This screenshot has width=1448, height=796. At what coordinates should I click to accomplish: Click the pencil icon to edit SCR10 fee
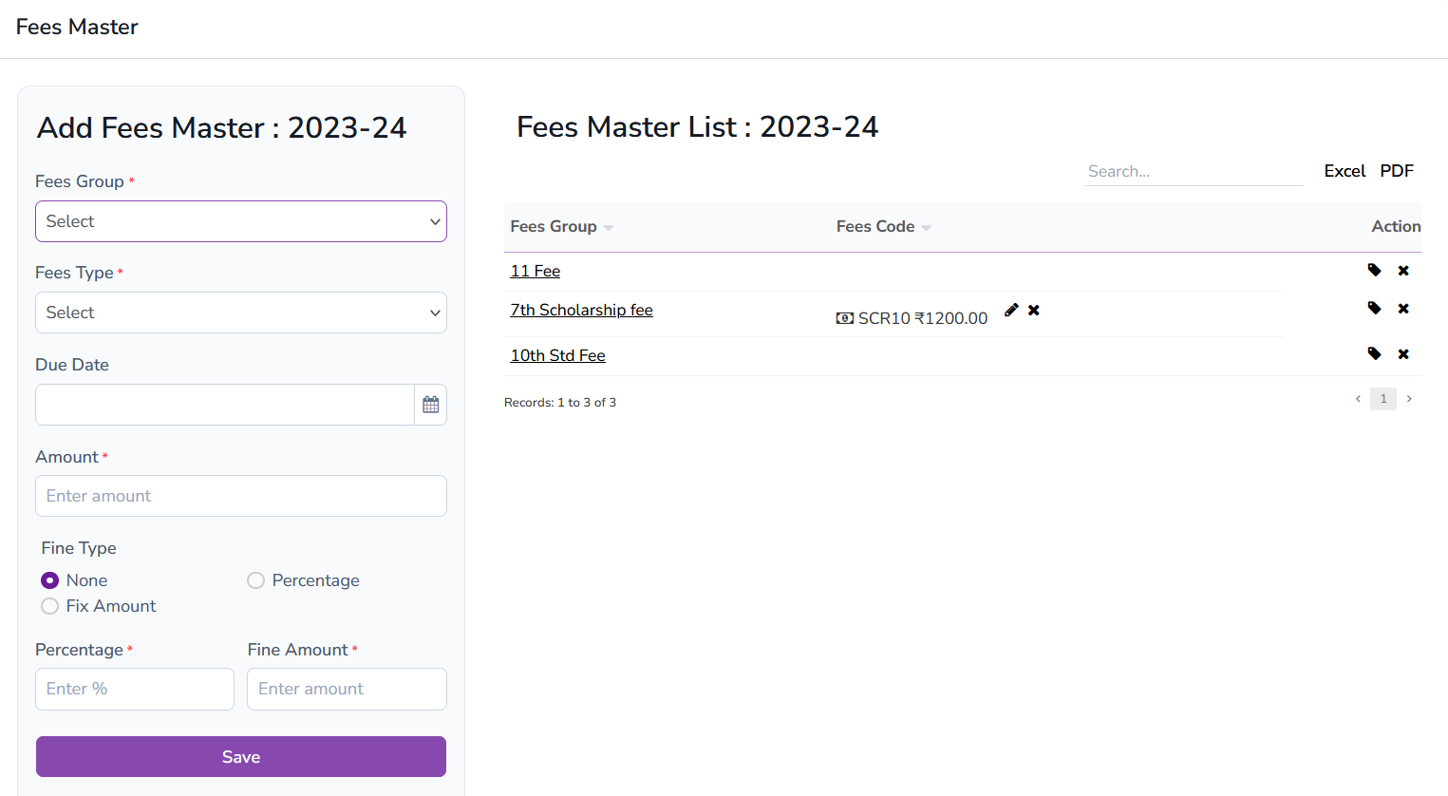[1010, 309]
